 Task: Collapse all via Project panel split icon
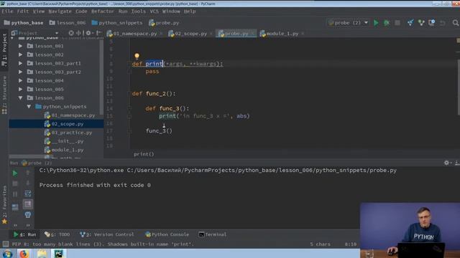(x=79, y=33)
